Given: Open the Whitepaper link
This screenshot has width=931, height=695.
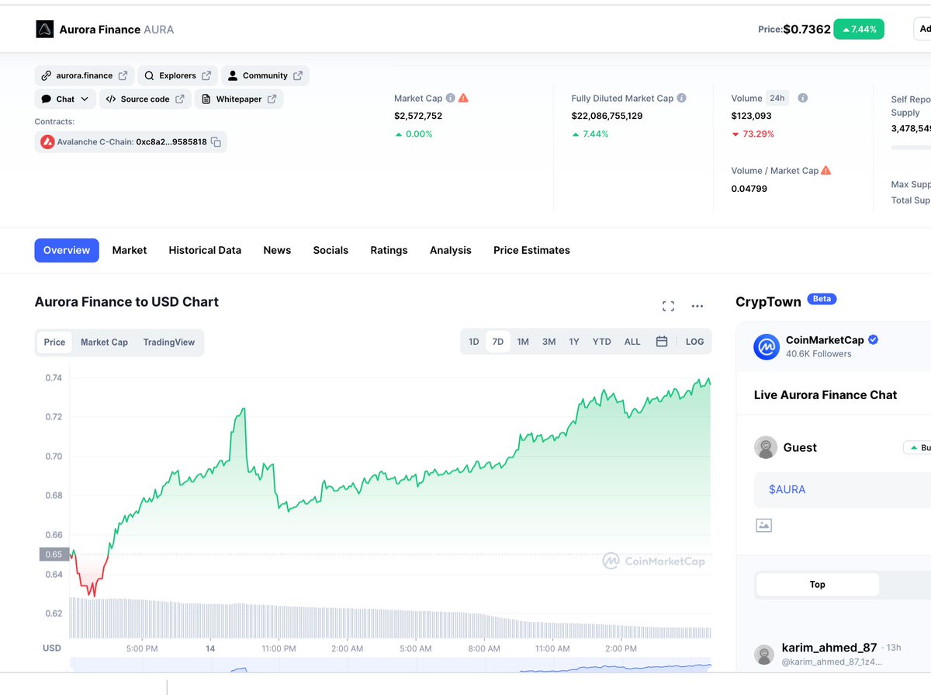Looking at the screenshot, I should pos(239,99).
